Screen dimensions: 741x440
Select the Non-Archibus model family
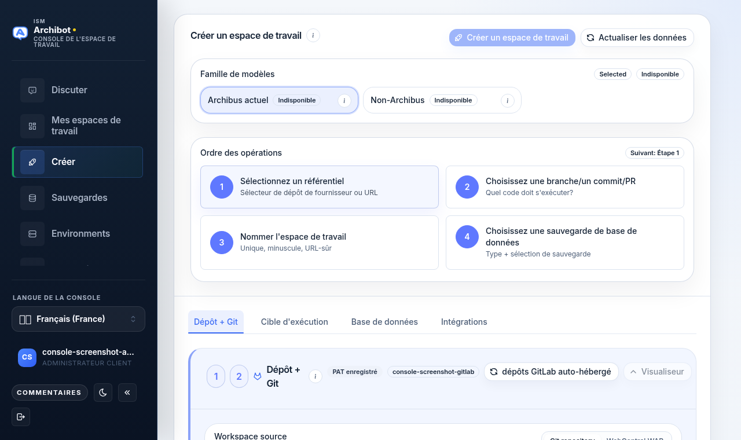[442, 100]
